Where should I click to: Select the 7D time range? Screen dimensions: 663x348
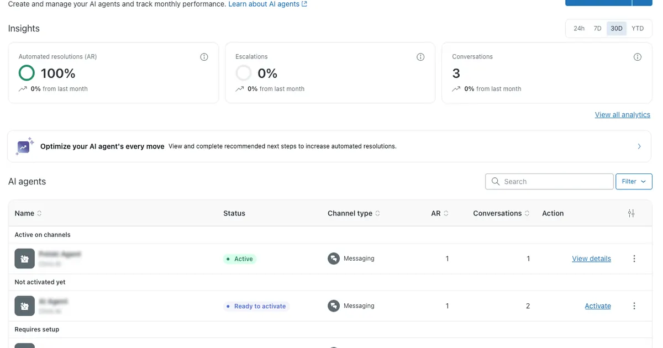click(x=597, y=28)
